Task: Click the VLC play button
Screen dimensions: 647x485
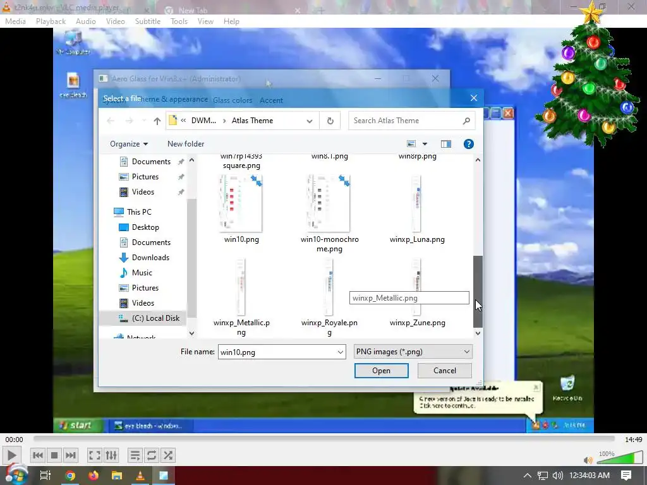Action: tap(11, 455)
